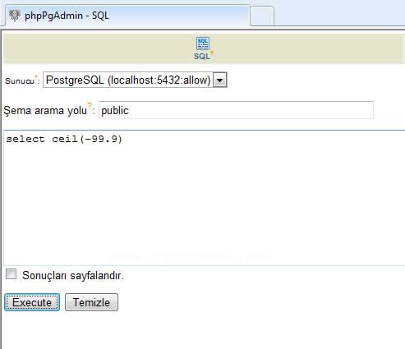The height and width of the screenshot is (349, 405).
Task: Click the 'Şema arama yolu' label
Action: (x=45, y=111)
